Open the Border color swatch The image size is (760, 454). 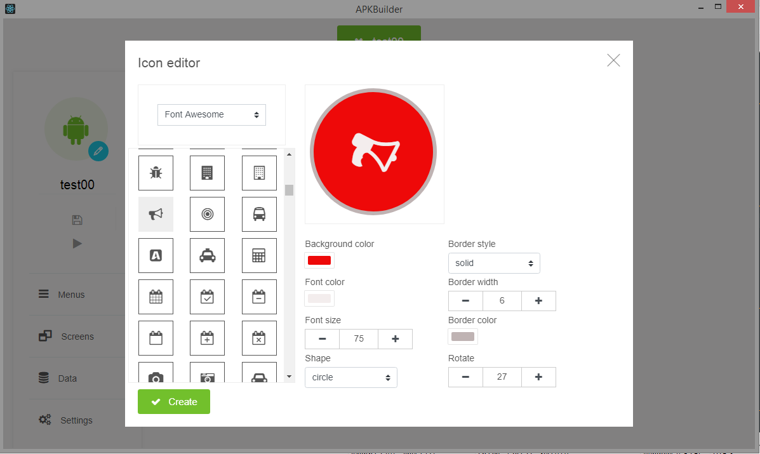[462, 337]
